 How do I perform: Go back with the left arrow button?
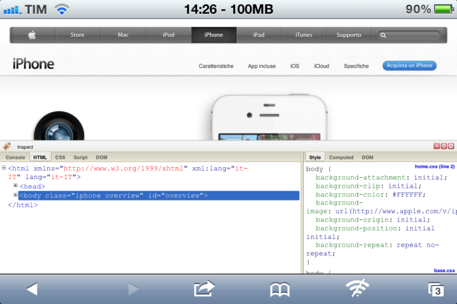click(x=32, y=289)
